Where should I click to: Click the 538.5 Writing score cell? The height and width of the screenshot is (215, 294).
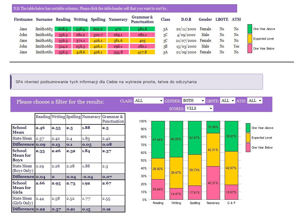point(81,29)
